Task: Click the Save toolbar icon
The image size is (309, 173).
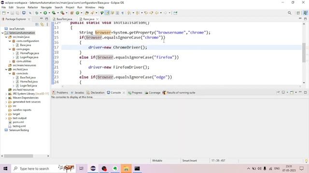Action: click(12, 13)
